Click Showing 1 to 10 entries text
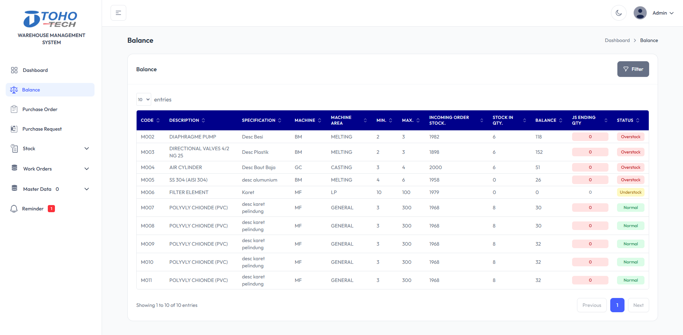Viewport: 683px width, 335px height. pyautogui.click(x=167, y=305)
